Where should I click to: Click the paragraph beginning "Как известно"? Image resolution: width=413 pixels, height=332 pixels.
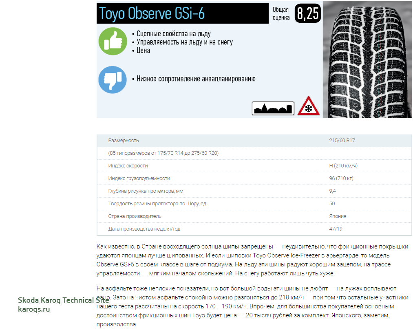click(x=252, y=260)
